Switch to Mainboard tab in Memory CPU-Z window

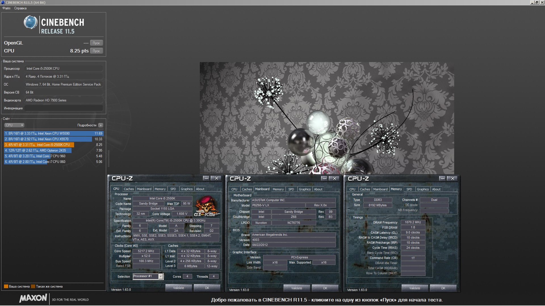point(380,189)
